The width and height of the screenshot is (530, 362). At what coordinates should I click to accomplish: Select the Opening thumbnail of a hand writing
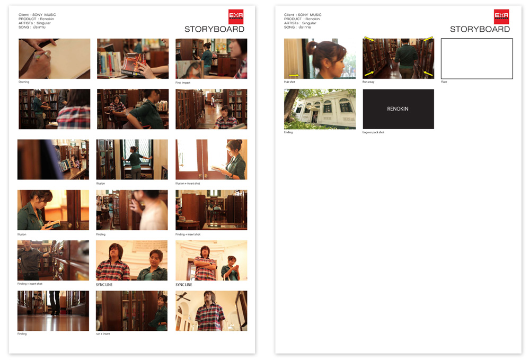click(x=55, y=58)
